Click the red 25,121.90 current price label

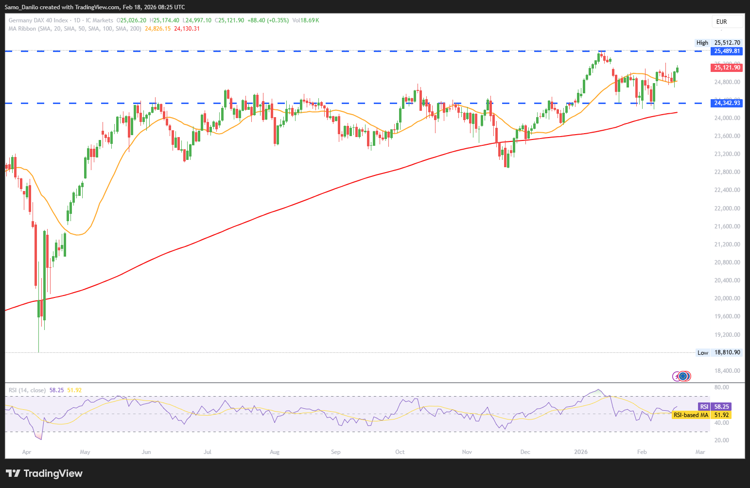pyautogui.click(x=727, y=68)
